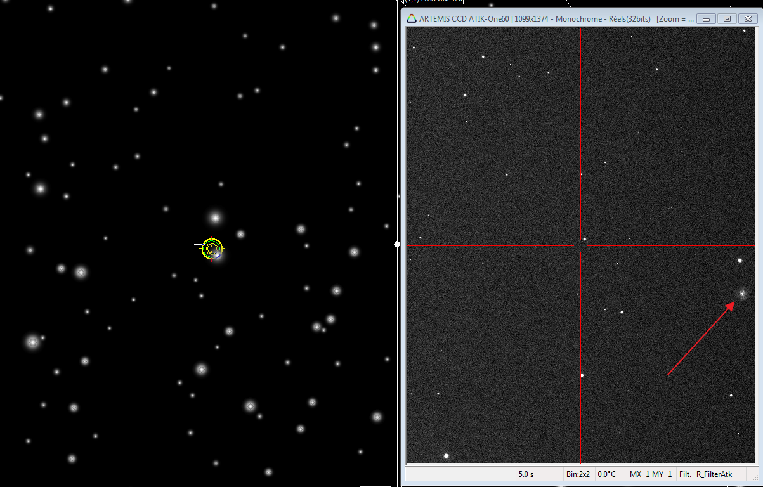Click the resize grip at window corner

click(753, 475)
